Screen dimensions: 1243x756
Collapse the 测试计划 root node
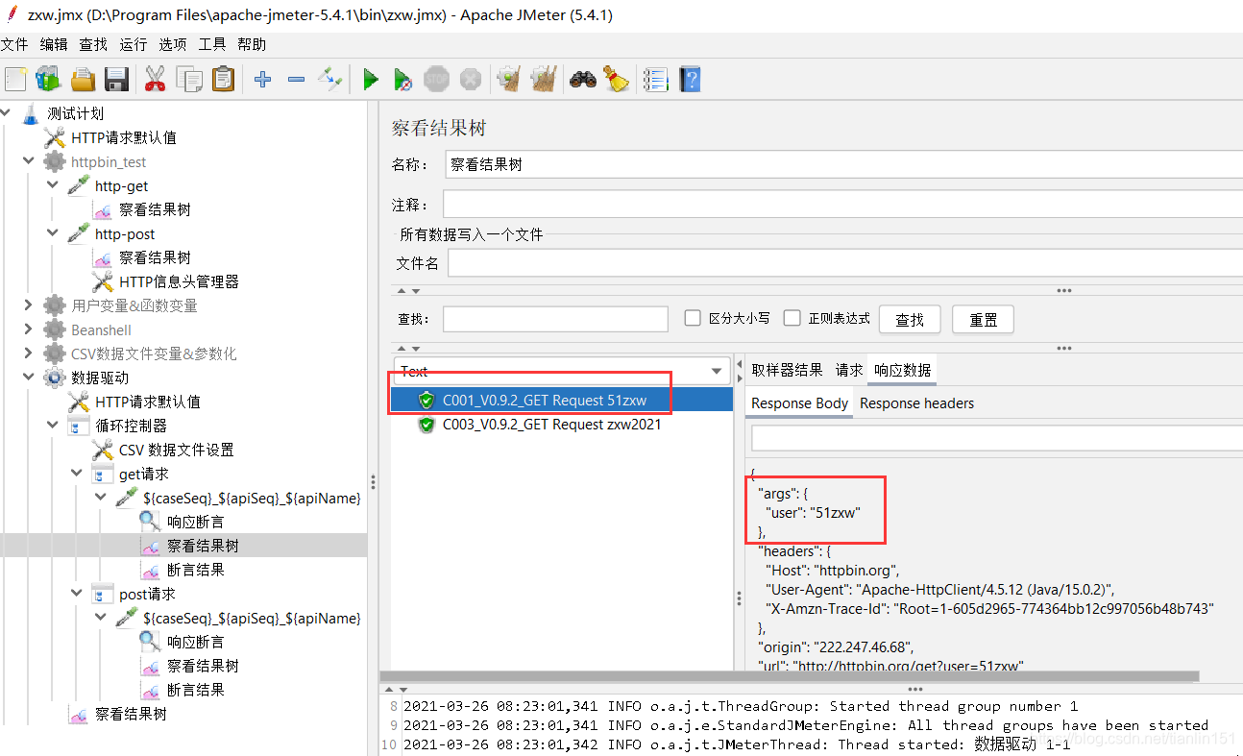click(x=6, y=113)
